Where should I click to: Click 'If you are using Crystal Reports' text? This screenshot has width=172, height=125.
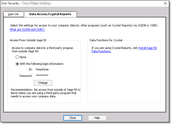(115, 48)
